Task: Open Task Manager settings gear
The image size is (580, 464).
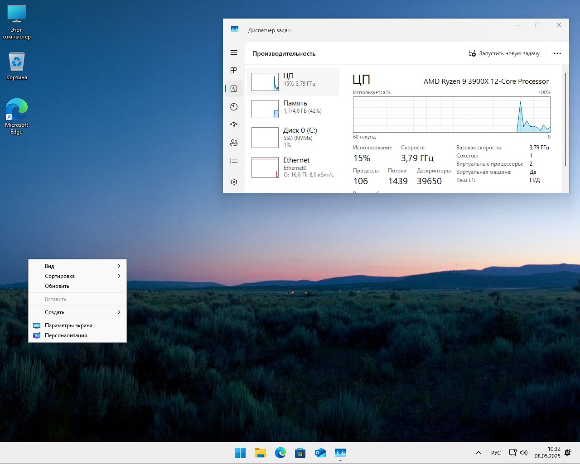Action: (234, 182)
